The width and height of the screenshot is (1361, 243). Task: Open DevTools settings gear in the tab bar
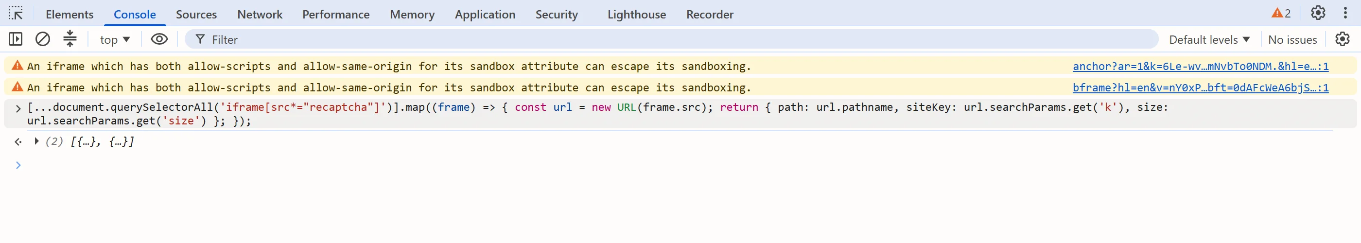[1318, 13]
